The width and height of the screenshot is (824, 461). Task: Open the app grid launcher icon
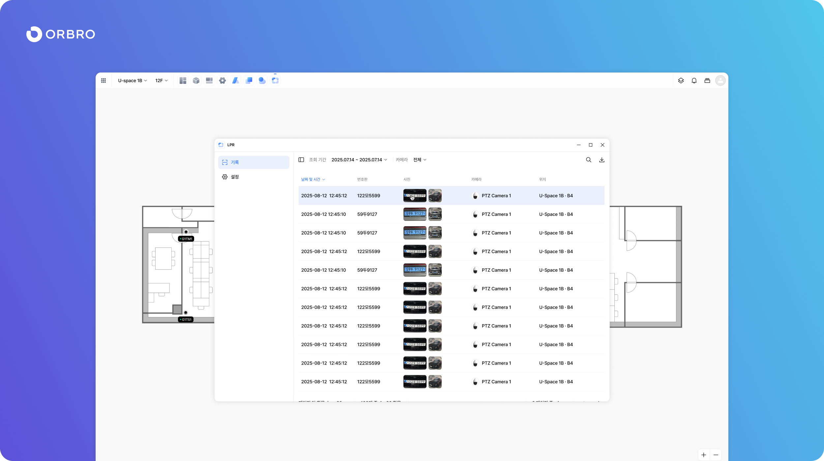click(x=103, y=81)
